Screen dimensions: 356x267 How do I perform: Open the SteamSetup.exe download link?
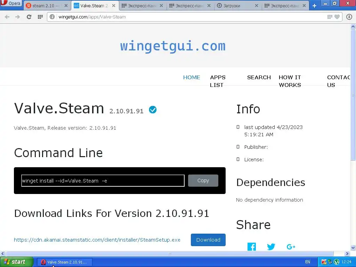point(97,240)
